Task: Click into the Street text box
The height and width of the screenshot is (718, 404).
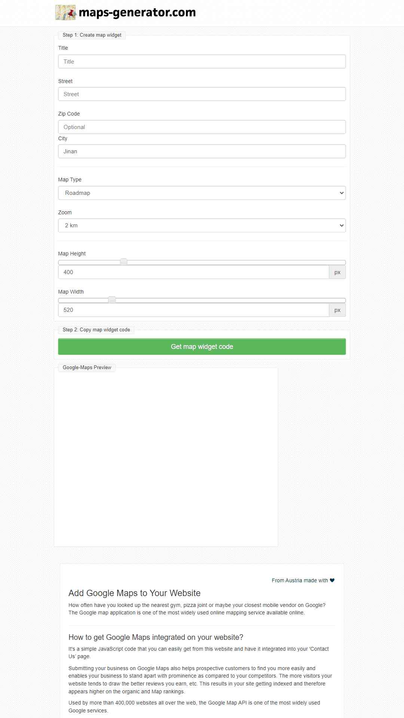Action: pos(202,94)
